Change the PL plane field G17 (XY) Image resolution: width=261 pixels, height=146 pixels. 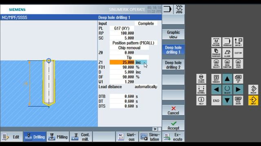coord(122,28)
